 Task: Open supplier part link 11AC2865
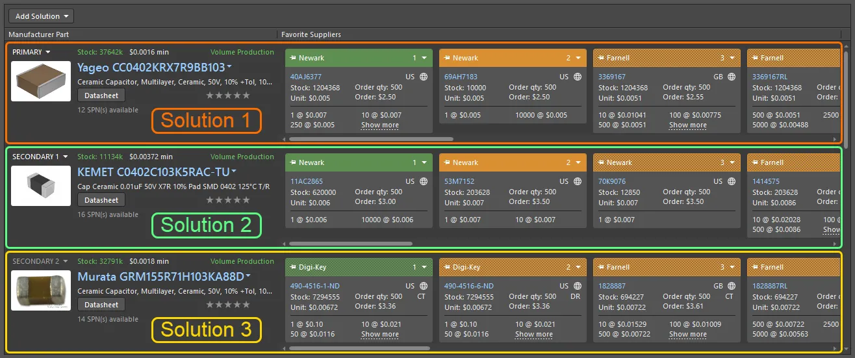coord(307,181)
